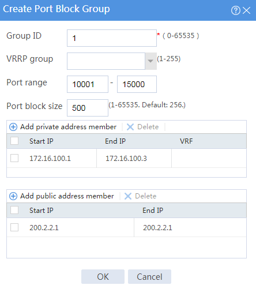Click the Cancel button
The width and height of the screenshot is (256, 285).
pyautogui.click(x=149, y=277)
